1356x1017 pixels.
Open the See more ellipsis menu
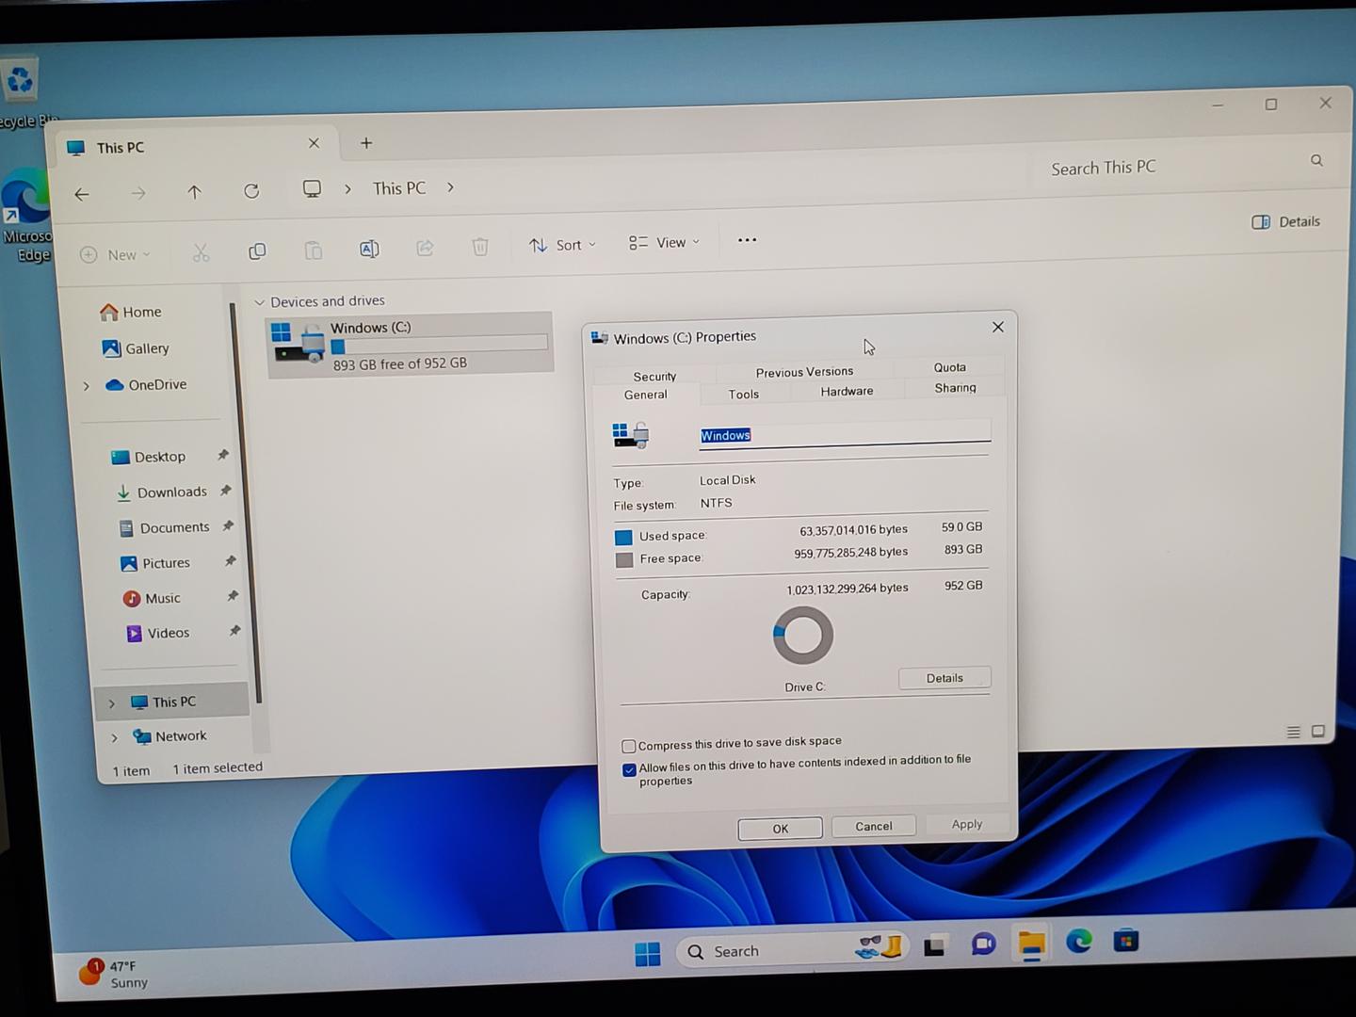coord(747,240)
